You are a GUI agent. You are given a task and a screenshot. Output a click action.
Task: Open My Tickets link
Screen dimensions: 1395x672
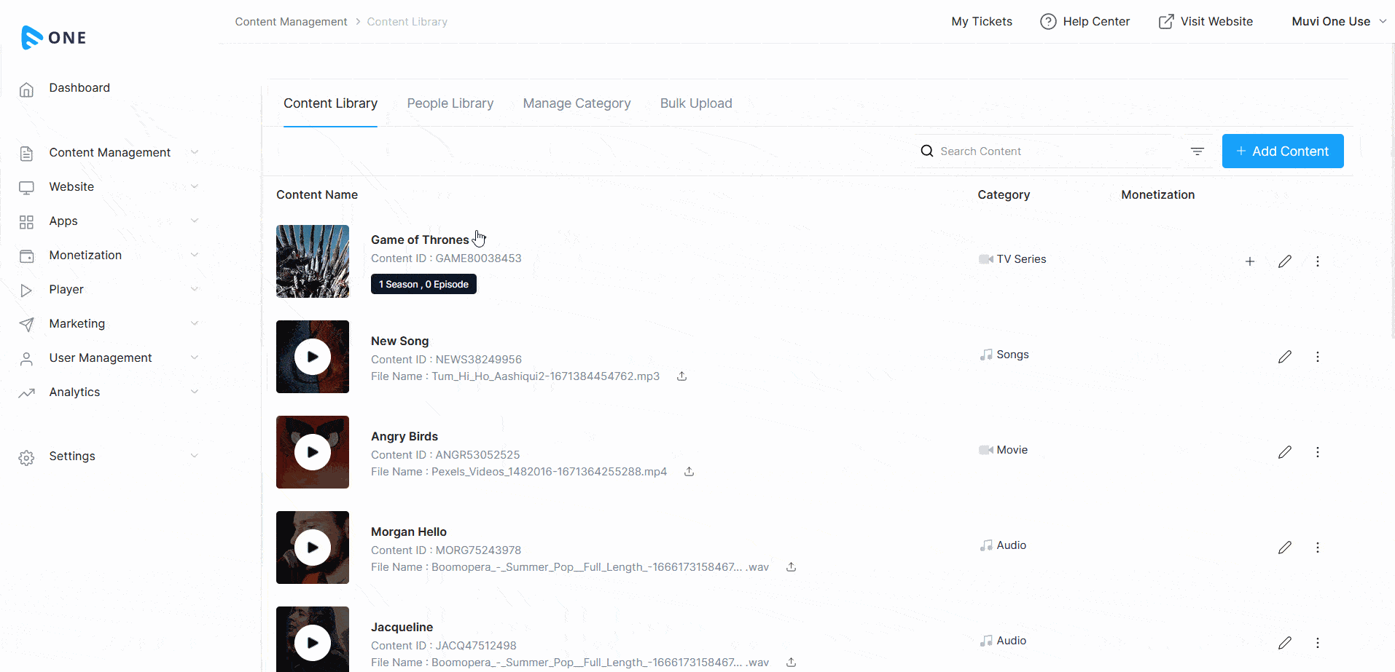pos(982,21)
